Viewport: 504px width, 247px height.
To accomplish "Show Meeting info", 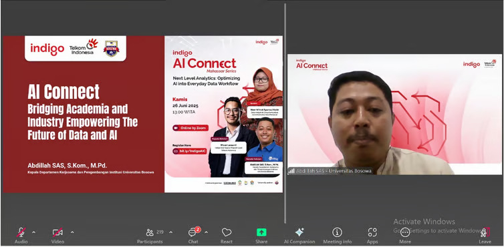I will tap(337, 235).
